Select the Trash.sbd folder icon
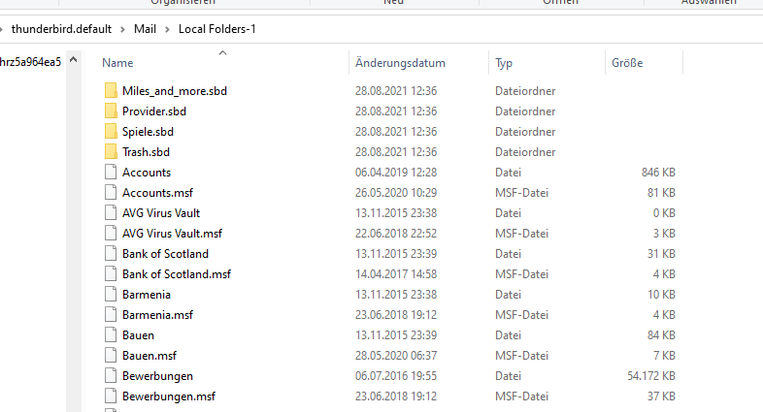Image resolution: width=763 pixels, height=412 pixels. tap(111, 152)
